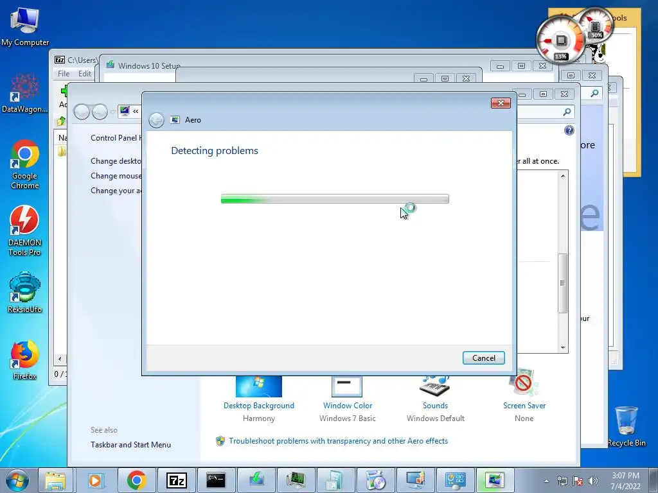
Task: Click Control Panel Home link in Personalization
Action: click(x=116, y=138)
